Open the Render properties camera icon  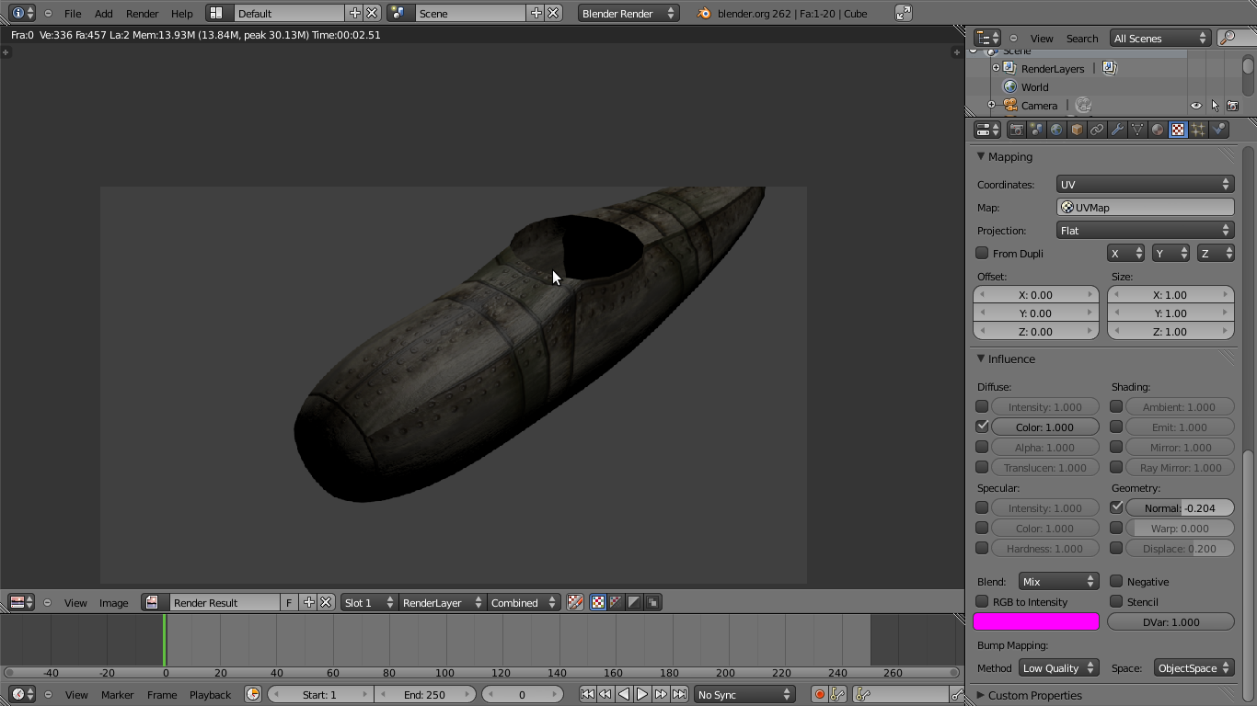pyautogui.click(x=1017, y=129)
